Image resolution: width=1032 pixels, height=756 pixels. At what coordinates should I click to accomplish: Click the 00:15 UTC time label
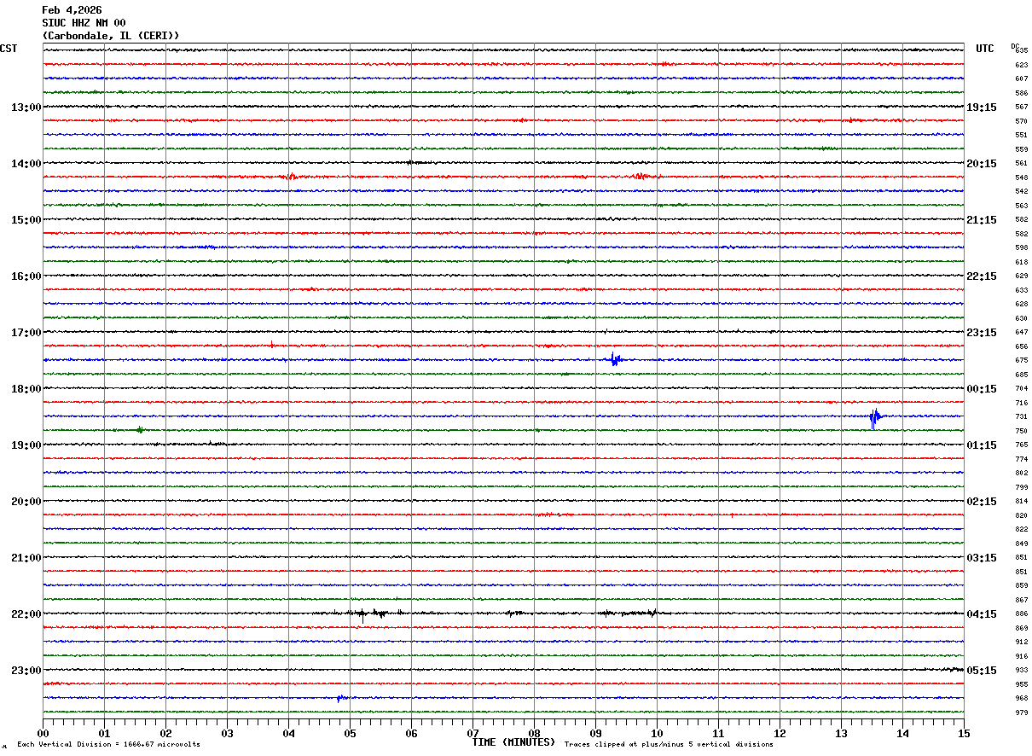coord(982,388)
